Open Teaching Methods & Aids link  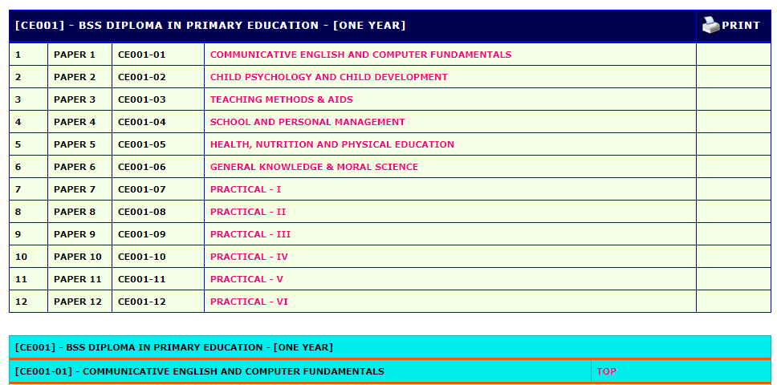coord(281,99)
